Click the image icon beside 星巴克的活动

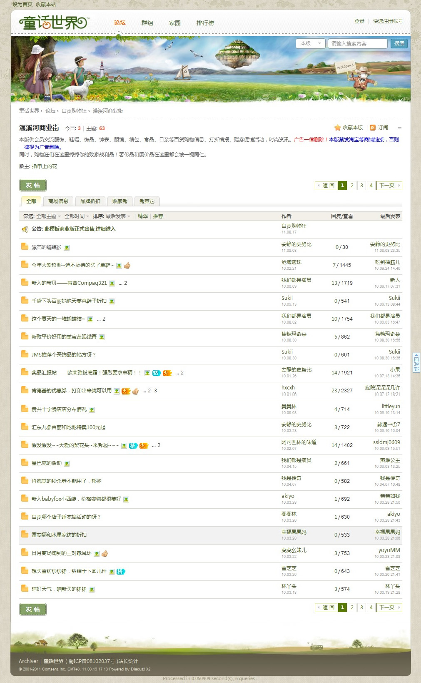click(67, 464)
